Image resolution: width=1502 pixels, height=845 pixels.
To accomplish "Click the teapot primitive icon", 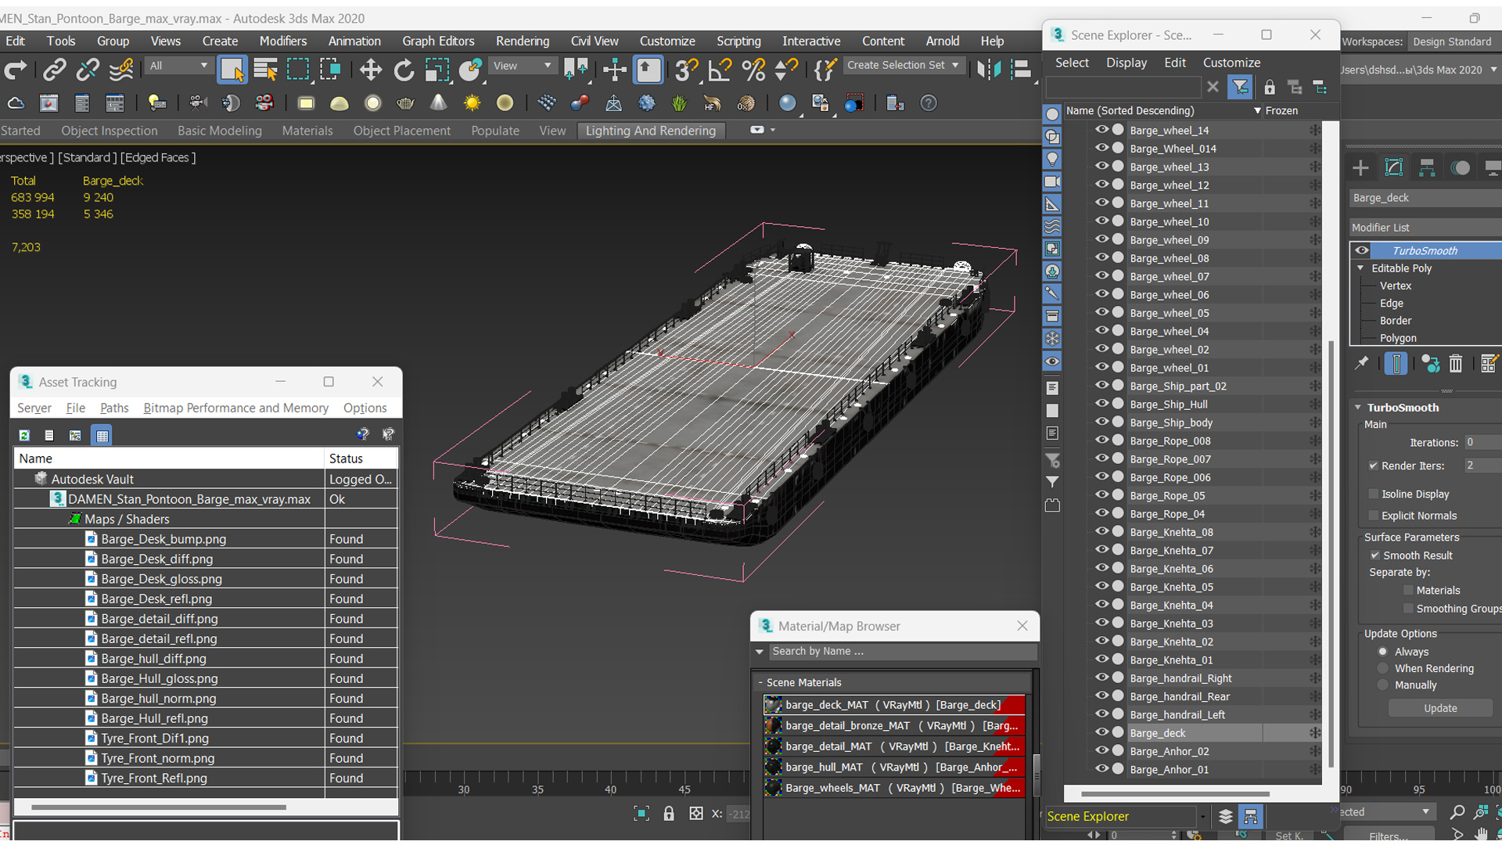I will point(405,103).
